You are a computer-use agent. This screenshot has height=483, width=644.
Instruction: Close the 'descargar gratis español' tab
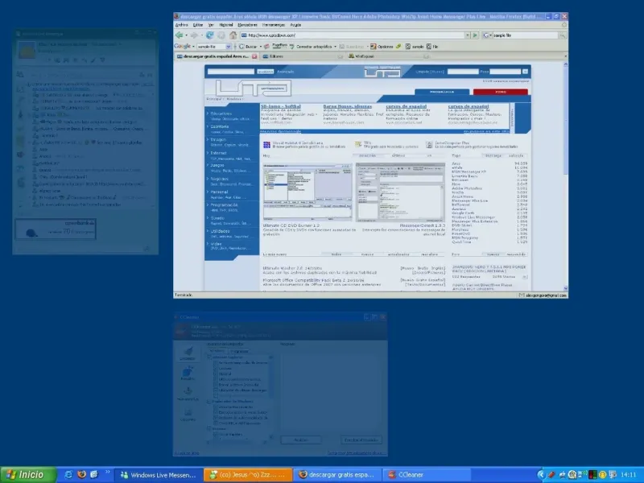click(x=254, y=56)
